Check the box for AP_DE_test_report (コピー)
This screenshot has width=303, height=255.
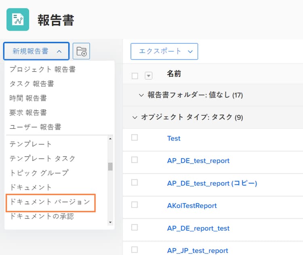[135, 183]
